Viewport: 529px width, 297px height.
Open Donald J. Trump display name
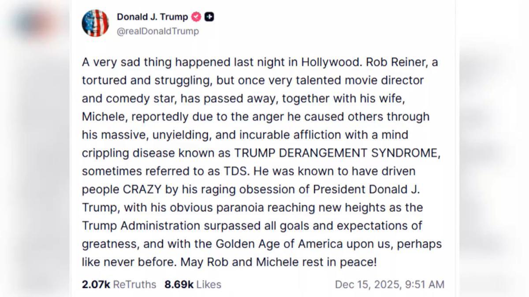pos(152,17)
